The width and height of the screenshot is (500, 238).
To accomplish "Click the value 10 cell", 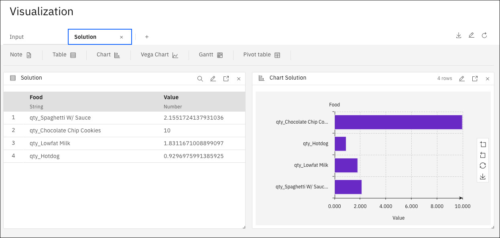I will tap(167, 131).
